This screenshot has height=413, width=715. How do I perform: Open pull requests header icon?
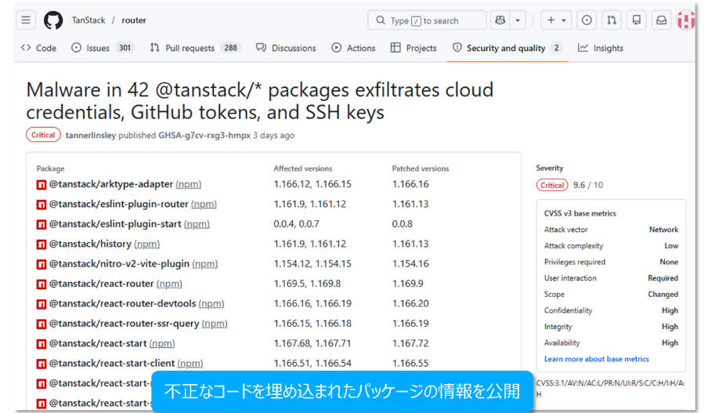pyautogui.click(x=612, y=20)
